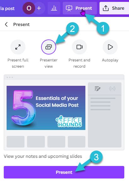
Task: Click the presentation screen icon next to Present
Action: [69, 8]
